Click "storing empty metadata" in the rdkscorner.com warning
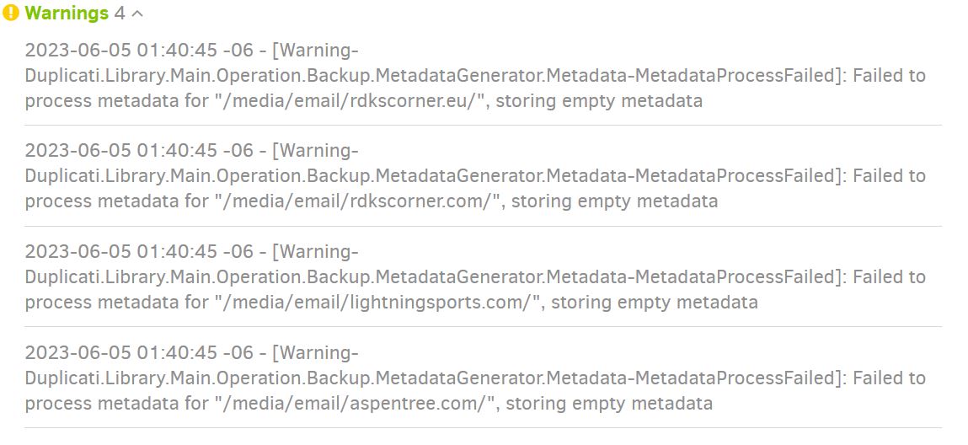 [615, 201]
